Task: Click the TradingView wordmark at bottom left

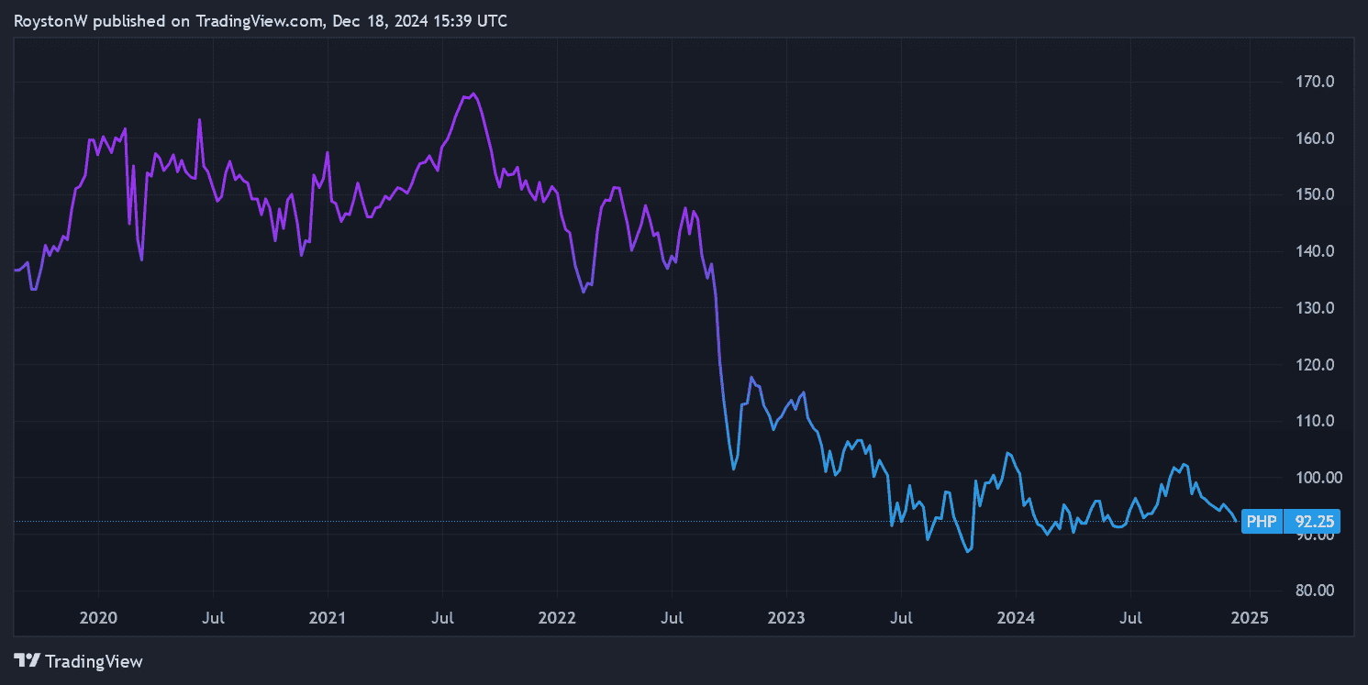Action: coord(94,661)
